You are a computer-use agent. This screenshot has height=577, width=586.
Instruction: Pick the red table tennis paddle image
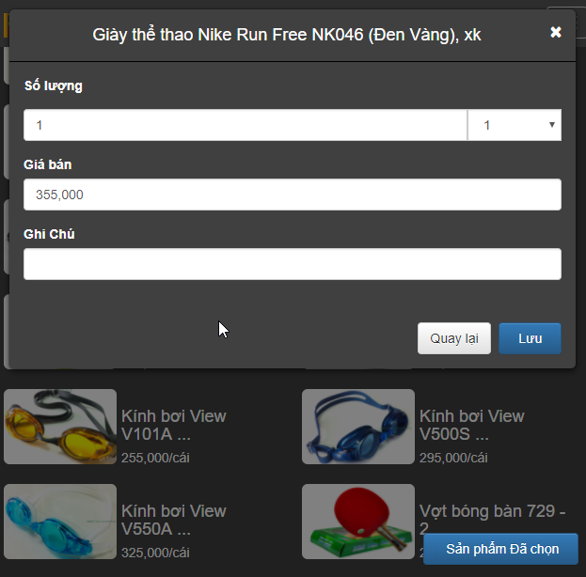tap(358, 522)
